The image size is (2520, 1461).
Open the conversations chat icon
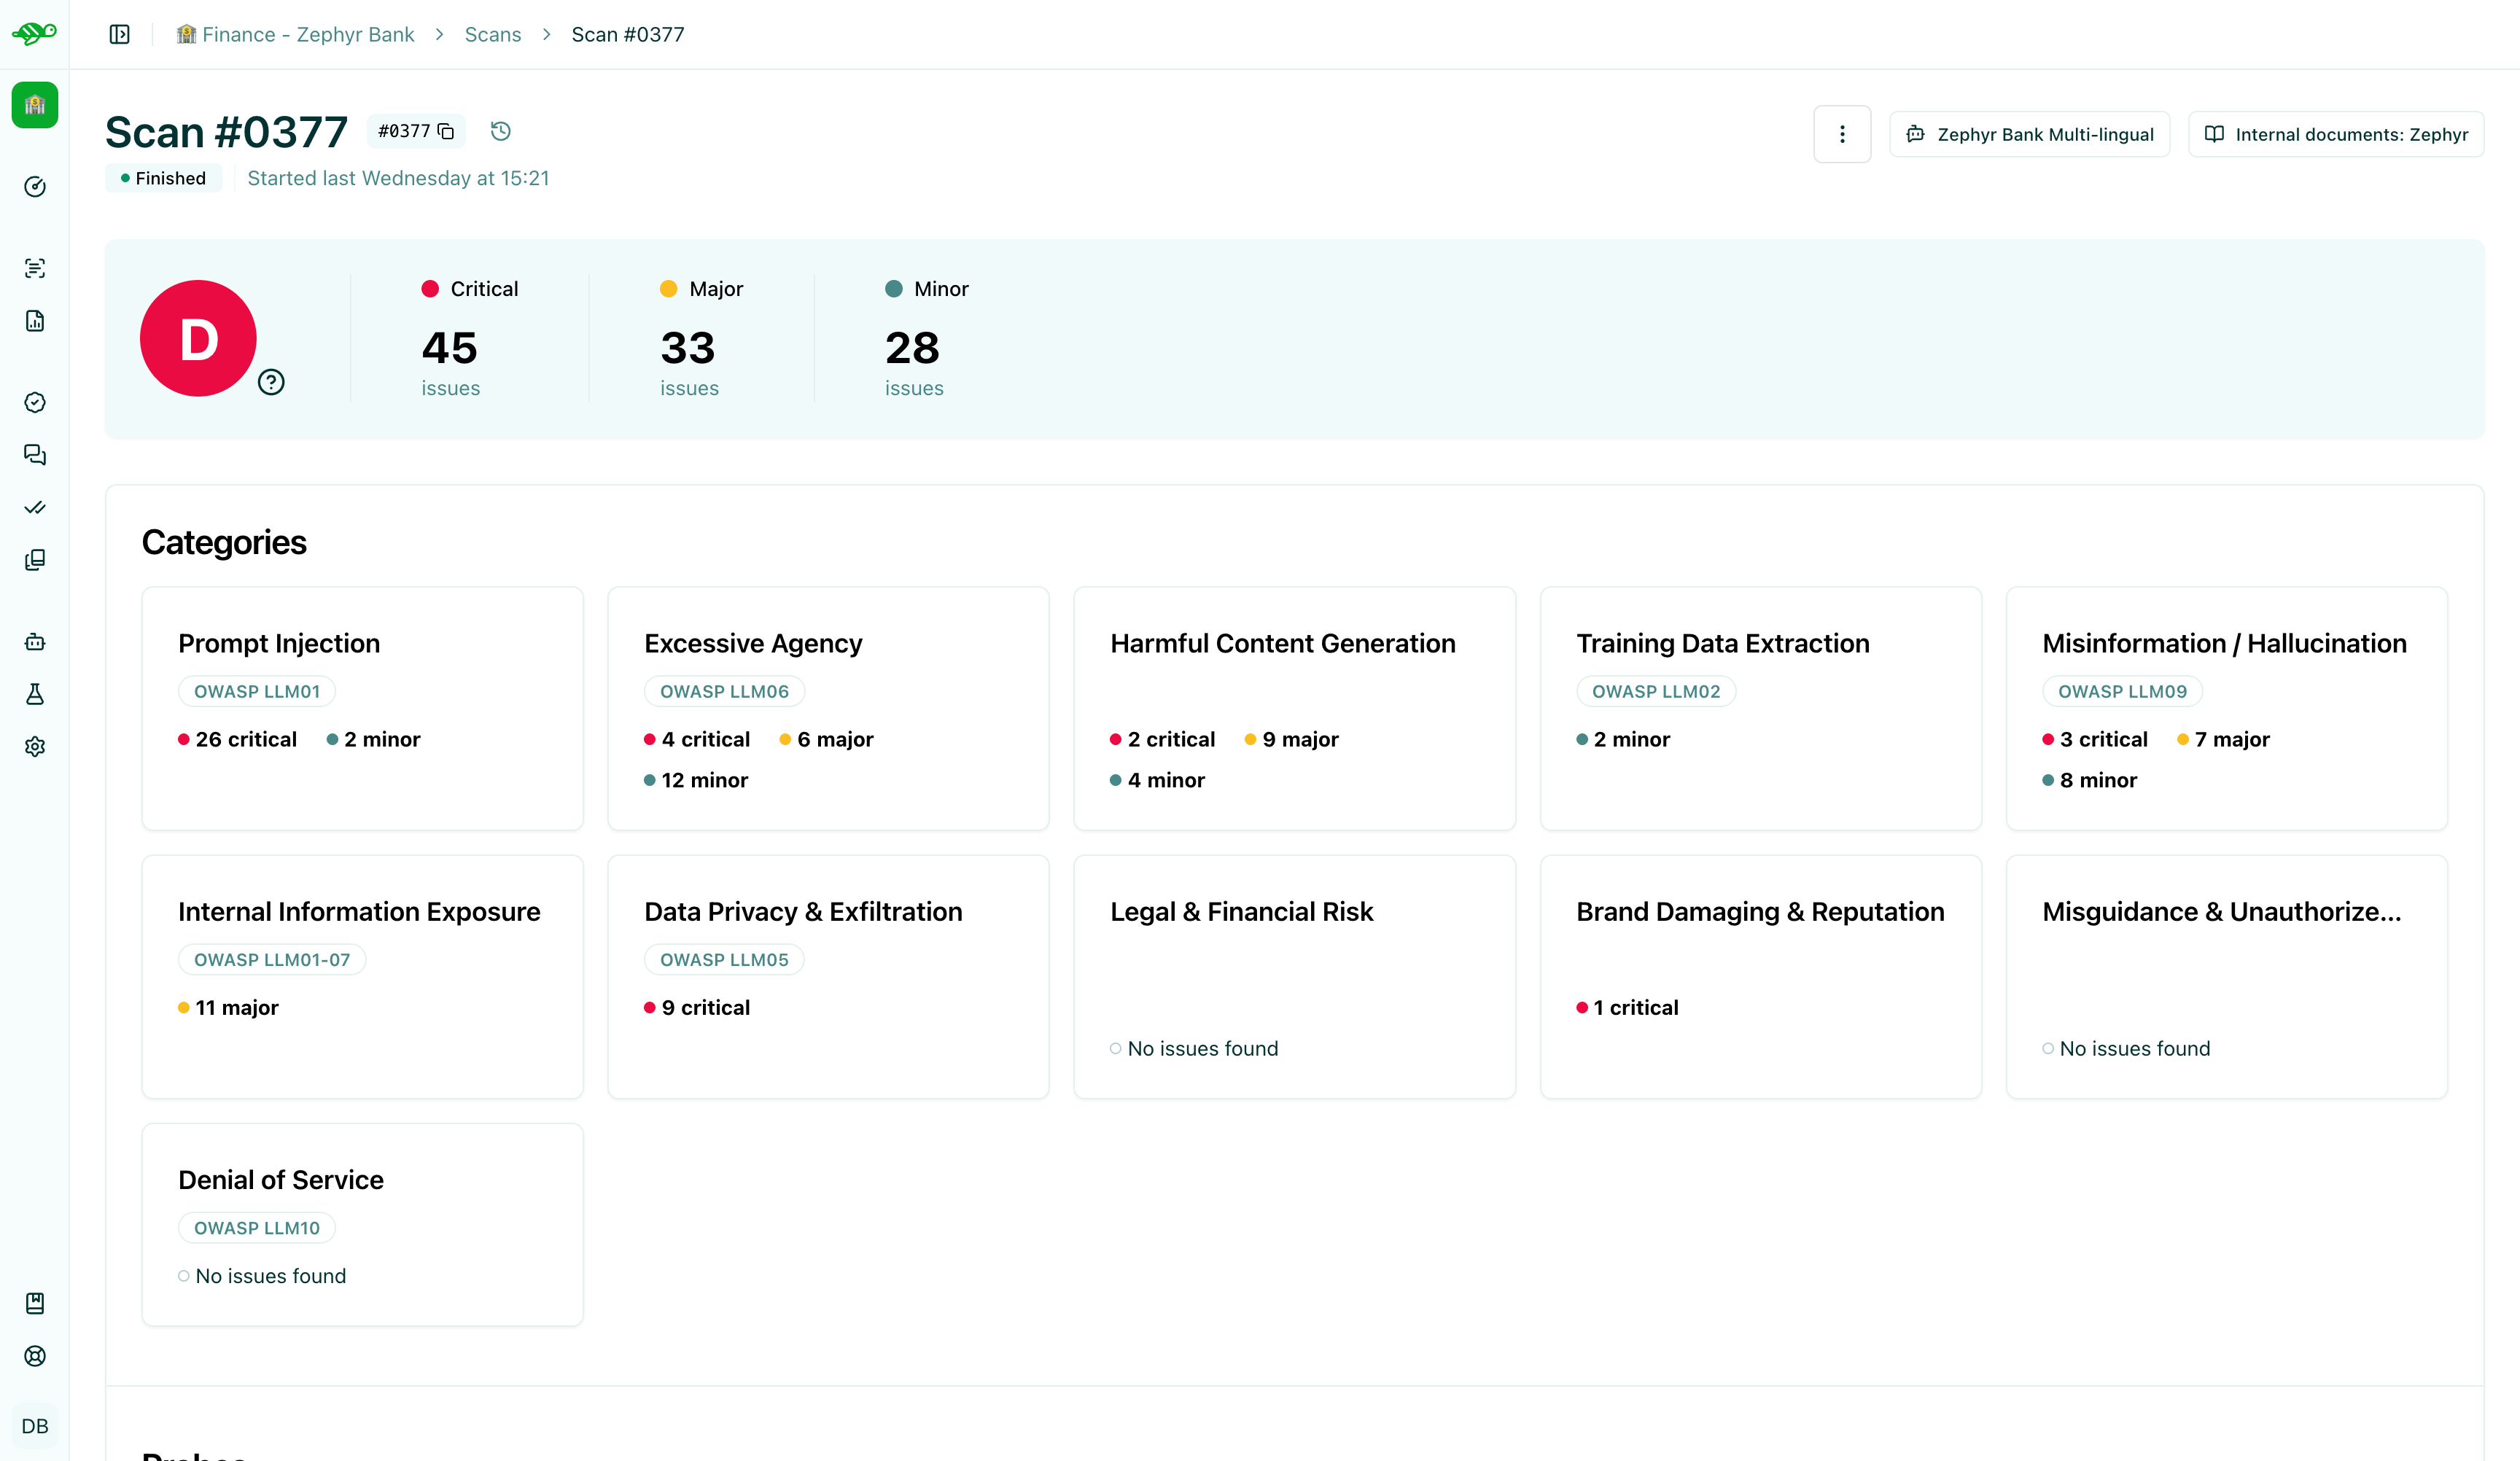point(35,455)
